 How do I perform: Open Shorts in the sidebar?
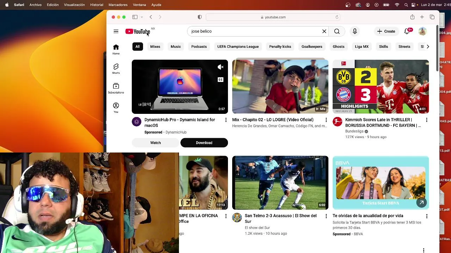click(116, 69)
